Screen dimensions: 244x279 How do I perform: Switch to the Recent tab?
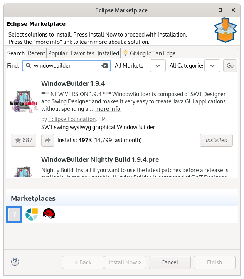tap(36, 53)
